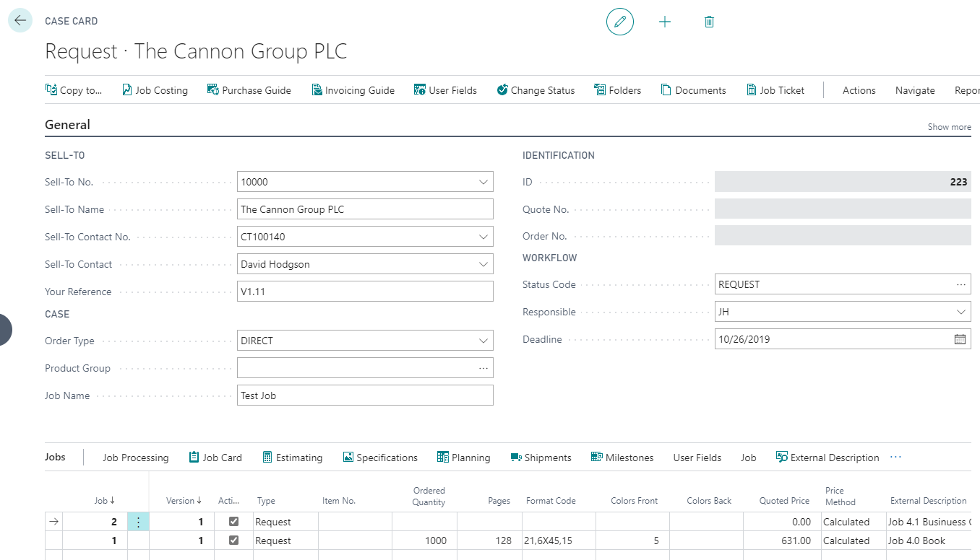
Task: Open User Fields in Jobs toolbar
Action: pos(697,458)
